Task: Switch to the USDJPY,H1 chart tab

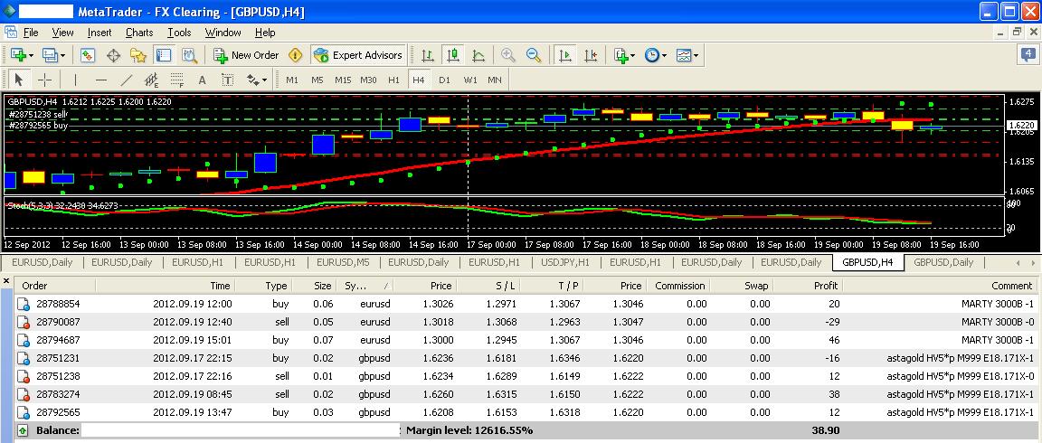Action: coord(565,262)
